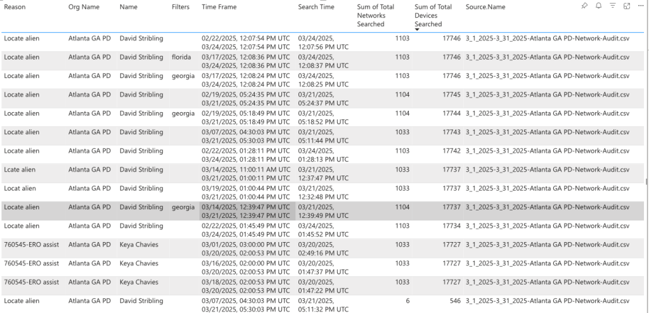This screenshot has height=313, width=649.
Task: Sort by the Reason column header
Action: (14, 7)
